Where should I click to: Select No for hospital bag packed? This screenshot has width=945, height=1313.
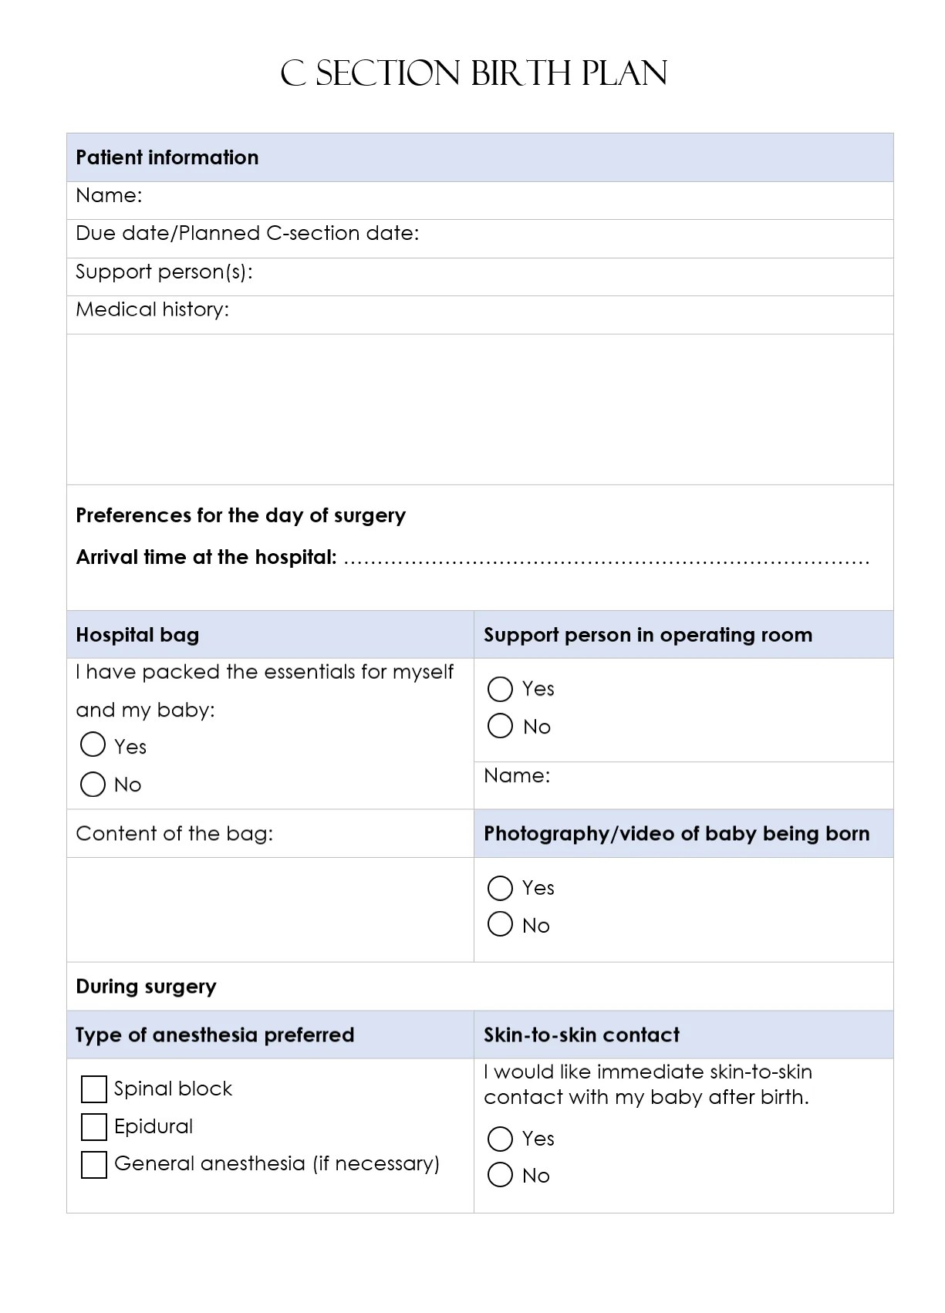[x=93, y=784]
